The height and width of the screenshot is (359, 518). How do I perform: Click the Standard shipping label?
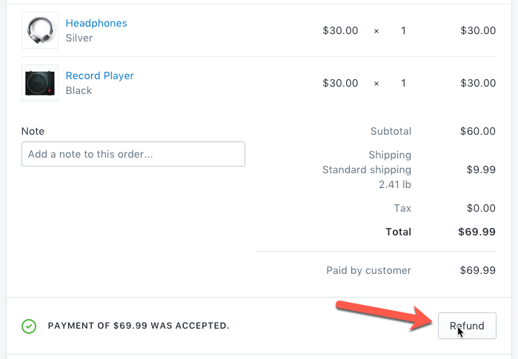(x=366, y=170)
